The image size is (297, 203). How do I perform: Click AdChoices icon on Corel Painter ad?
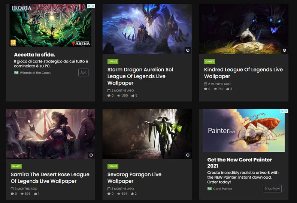point(282,111)
